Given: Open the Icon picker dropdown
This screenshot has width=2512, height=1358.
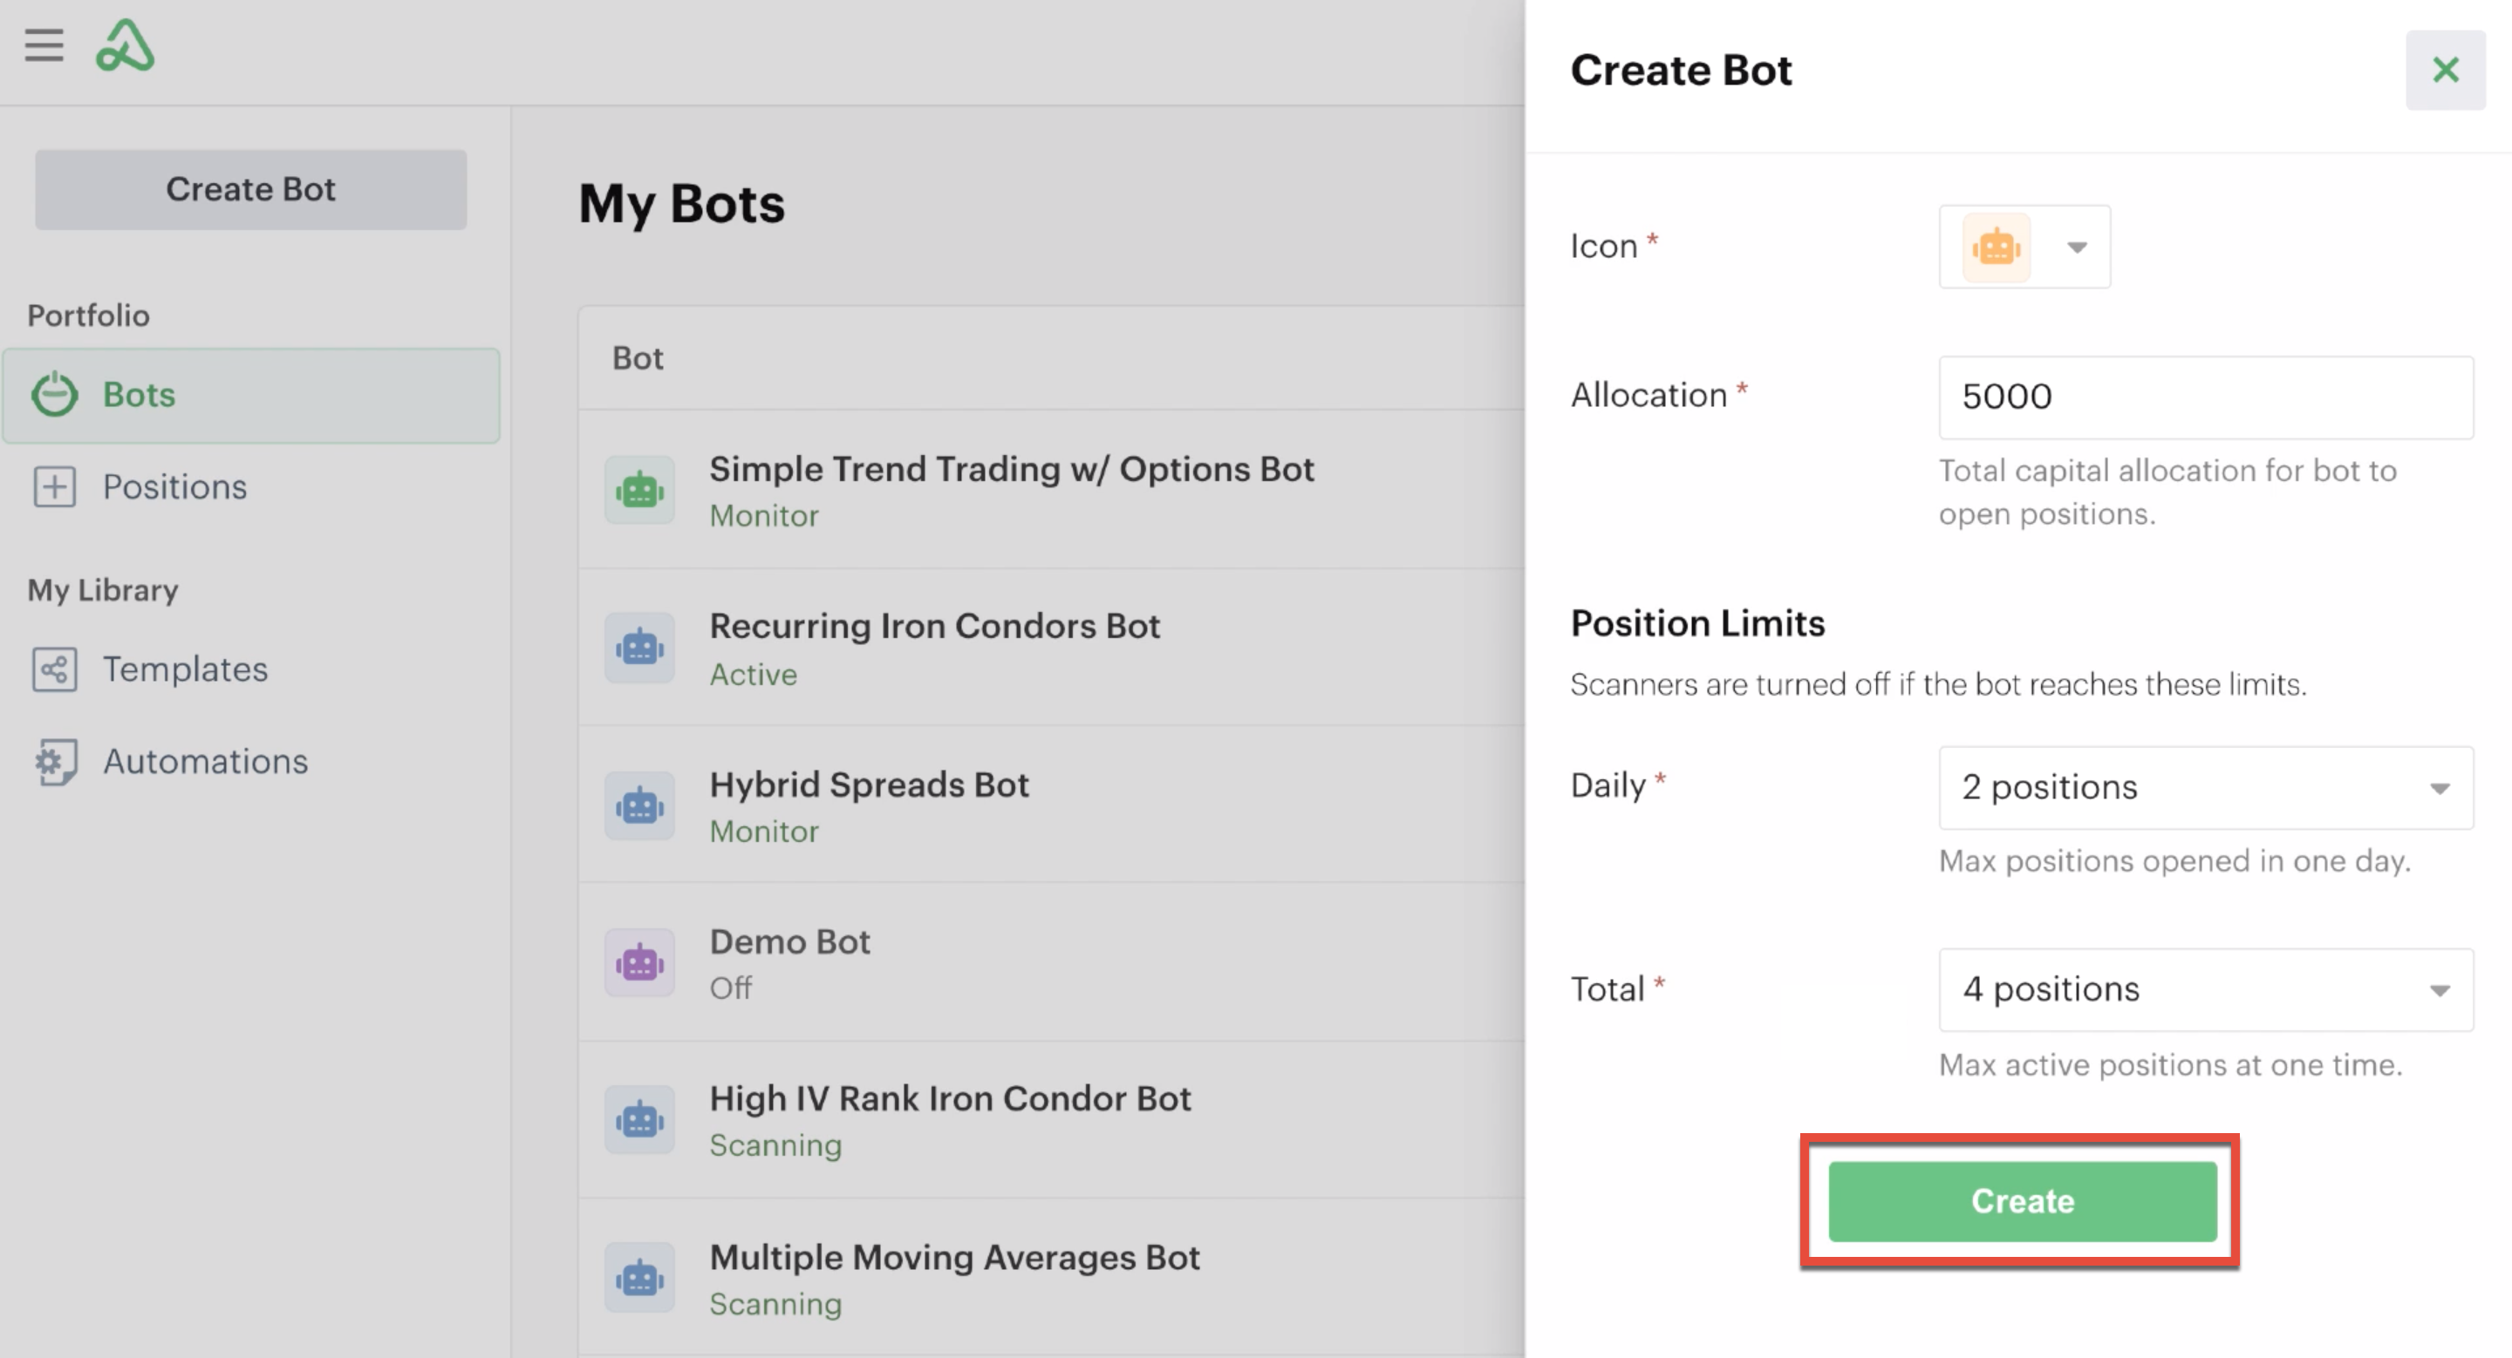Looking at the screenshot, I should pyautogui.click(x=2075, y=247).
